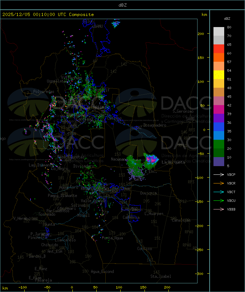Click the Divisadero place label
Viewport: 245px width, 292px height.
(84, 166)
